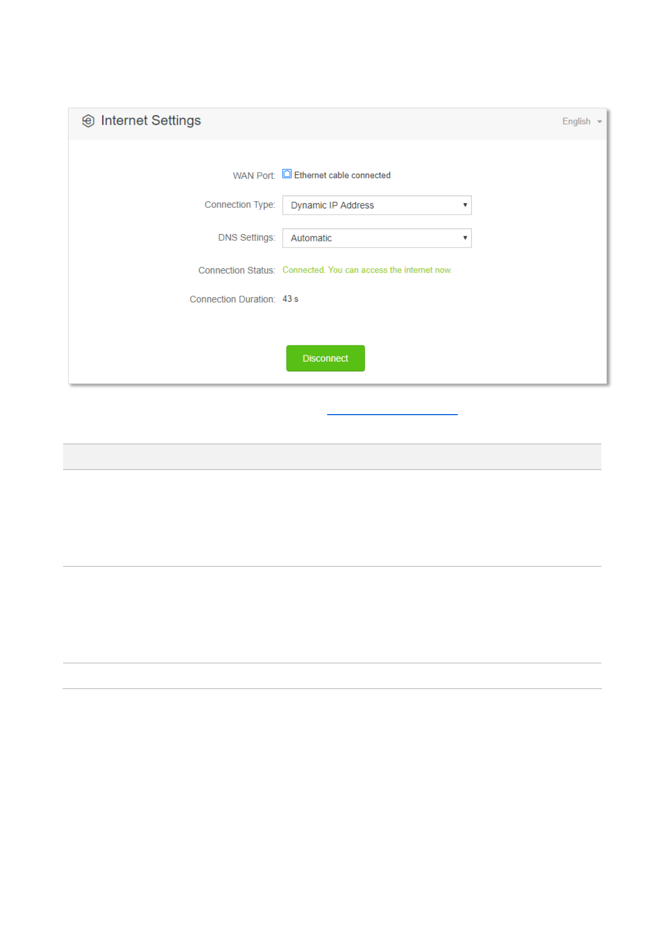
Task: Click the 'DNS Settings:' label
Action: tap(247, 237)
